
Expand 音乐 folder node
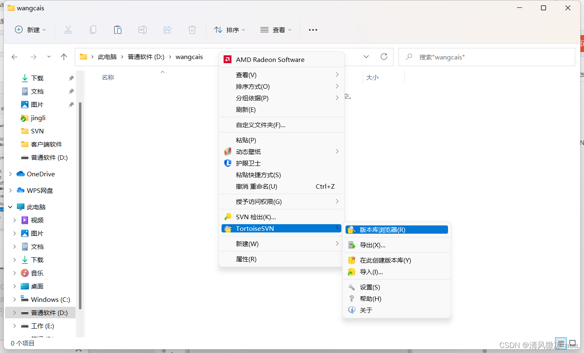point(14,273)
